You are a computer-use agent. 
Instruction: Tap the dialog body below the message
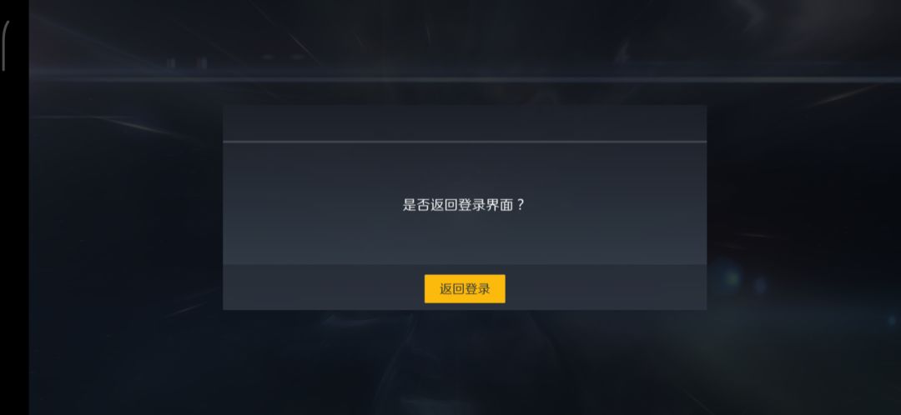coord(465,239)
